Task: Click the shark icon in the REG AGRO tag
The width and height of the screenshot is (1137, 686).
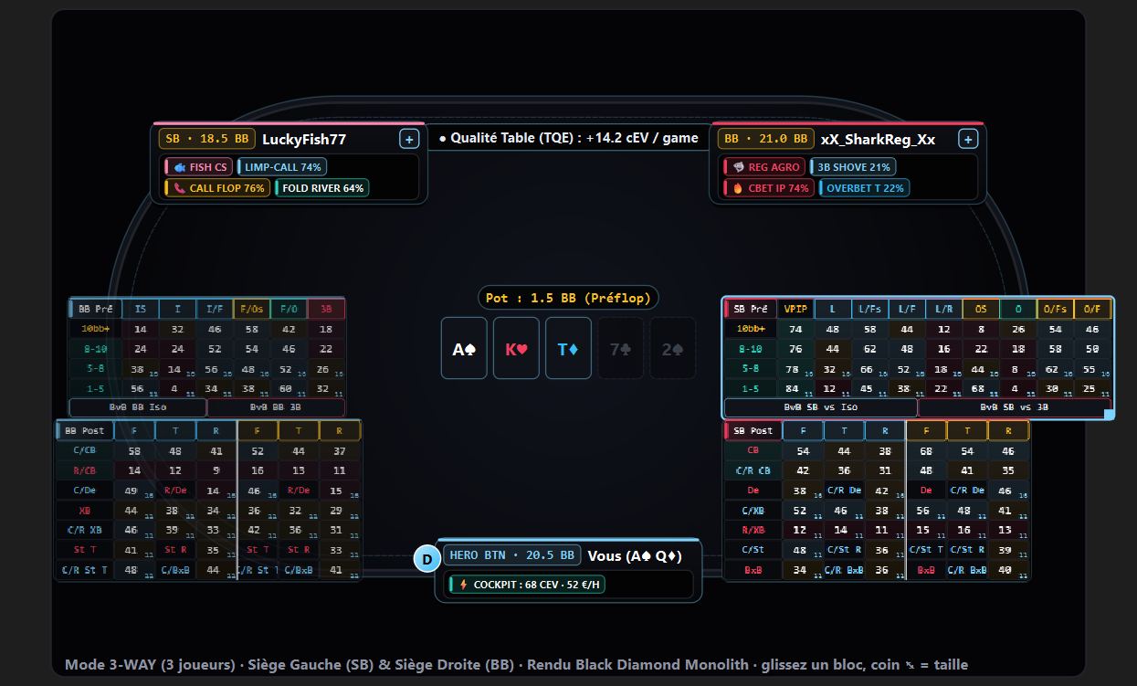Action: click(x=738, y=167)
